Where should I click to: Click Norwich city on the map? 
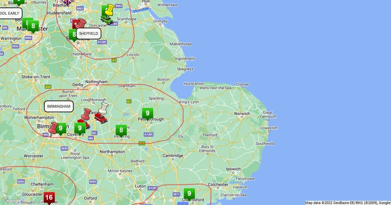point(242,114)
